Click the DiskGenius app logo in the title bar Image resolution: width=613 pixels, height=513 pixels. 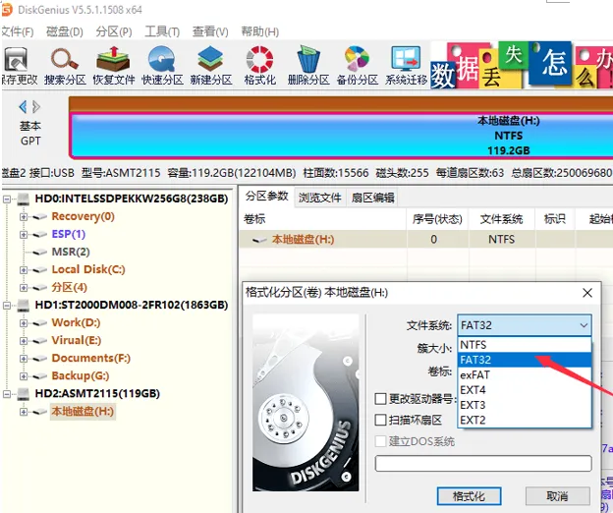click(x=7, y=10)
